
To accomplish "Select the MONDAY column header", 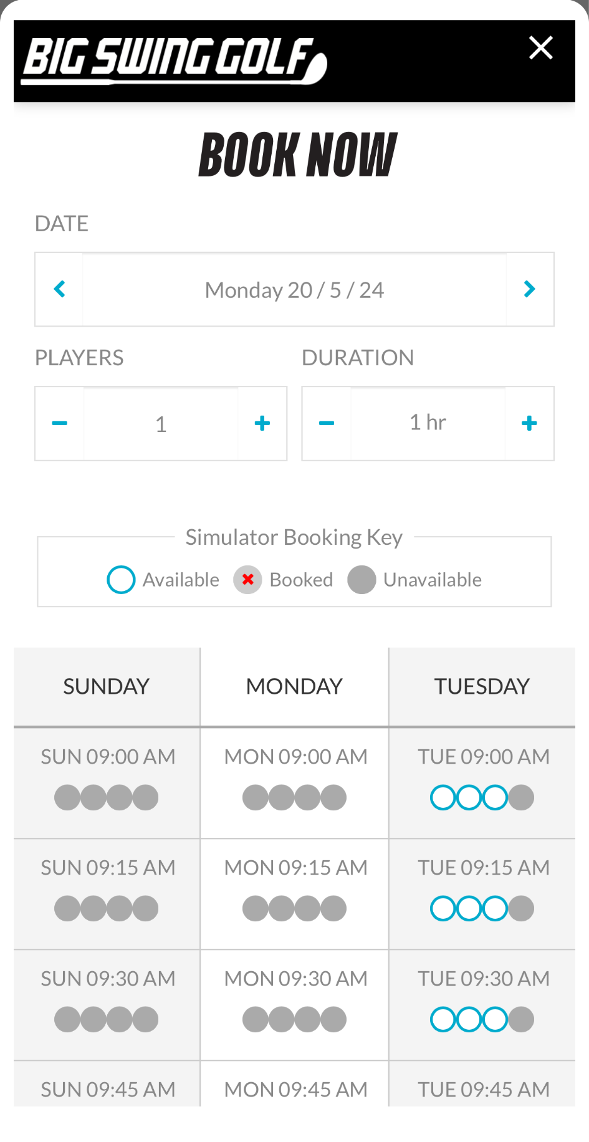I will (294, 686).
